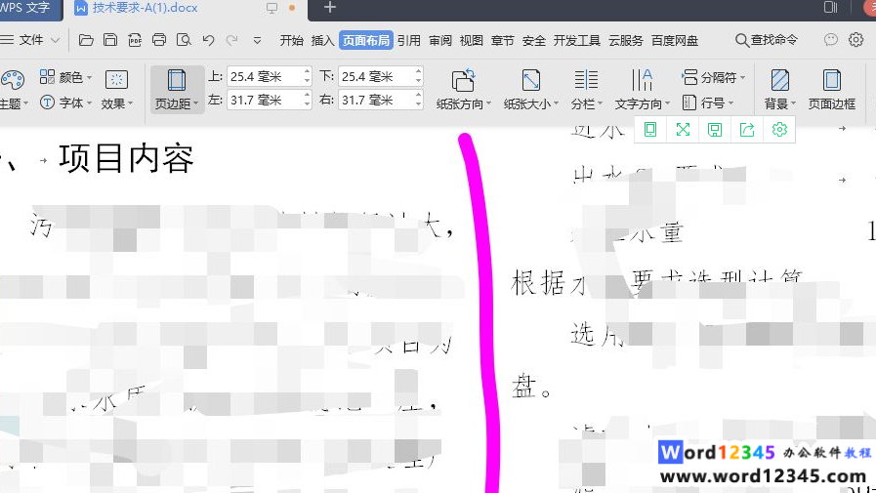Undo the last action
The image size is (876, 493).
click(x=208, y=40)
